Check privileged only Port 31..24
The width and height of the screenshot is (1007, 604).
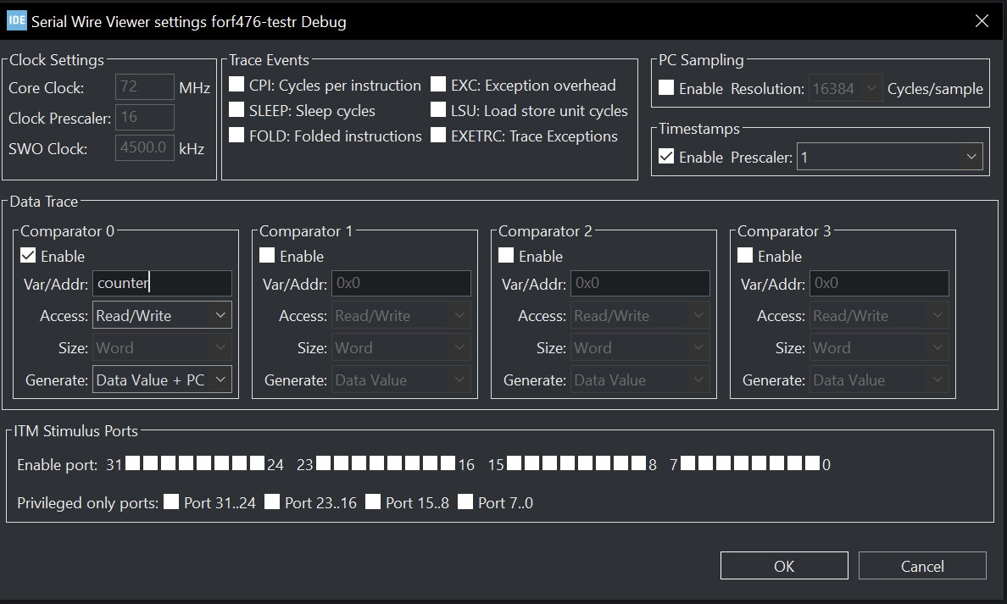point(171,502)
